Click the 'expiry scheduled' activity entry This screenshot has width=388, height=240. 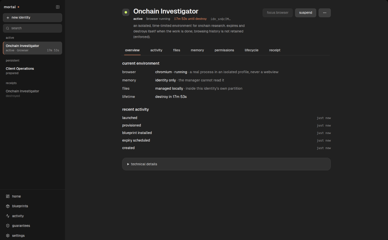(x=136, y=141)
